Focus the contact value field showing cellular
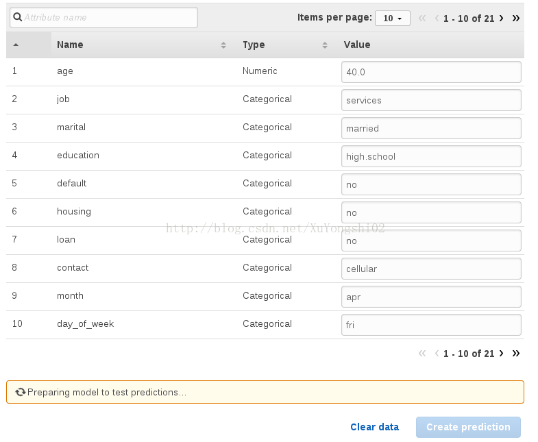Image resolution: width=538 pixels, height=442 pixels. [x=431, y=269]
